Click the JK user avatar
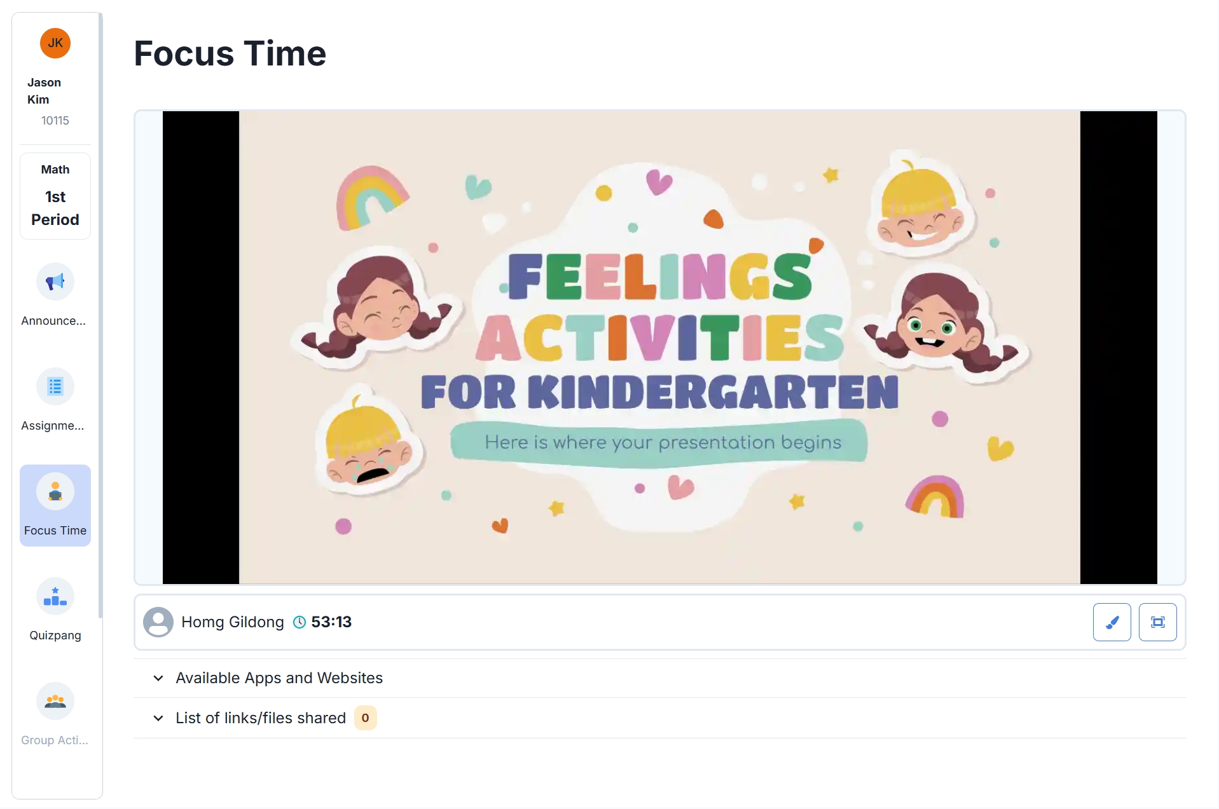 pos(55,43)
